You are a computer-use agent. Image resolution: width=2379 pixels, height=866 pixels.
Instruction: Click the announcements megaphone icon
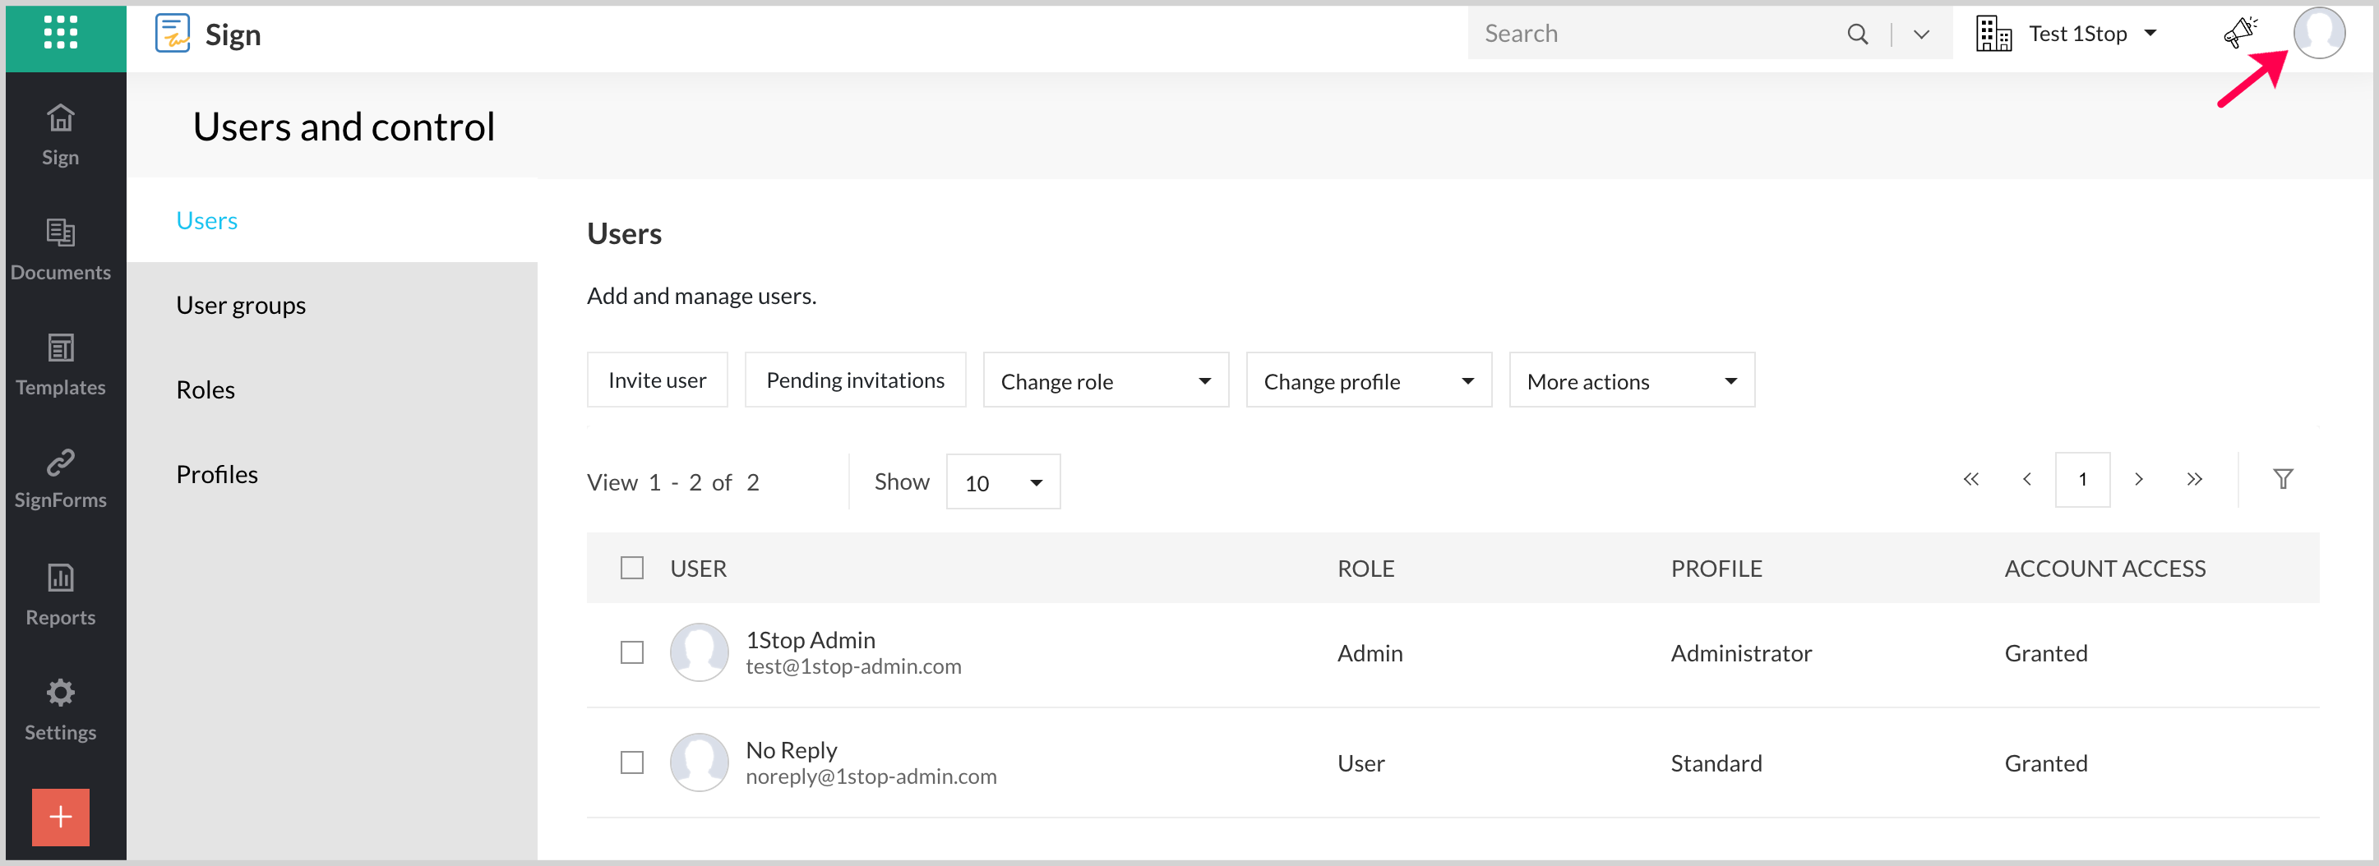(x=2239, y=33)
